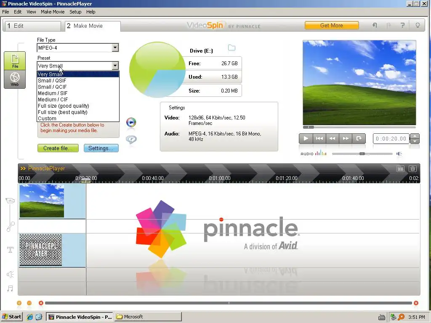Switch to the 2 Make Movie tab
The image size is (431, 323).
pos(93,26)
